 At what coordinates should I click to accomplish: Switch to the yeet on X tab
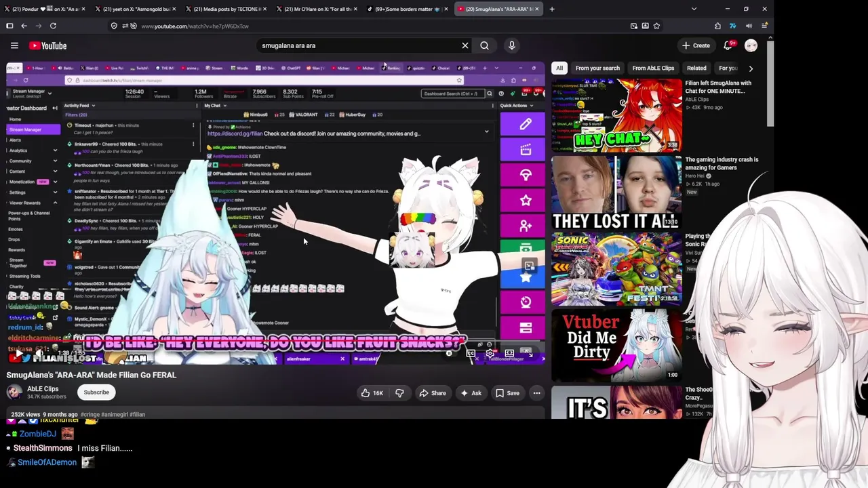(135, 9)
